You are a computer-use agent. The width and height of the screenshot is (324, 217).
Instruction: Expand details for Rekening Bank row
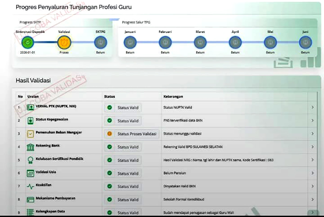point(313,146)
